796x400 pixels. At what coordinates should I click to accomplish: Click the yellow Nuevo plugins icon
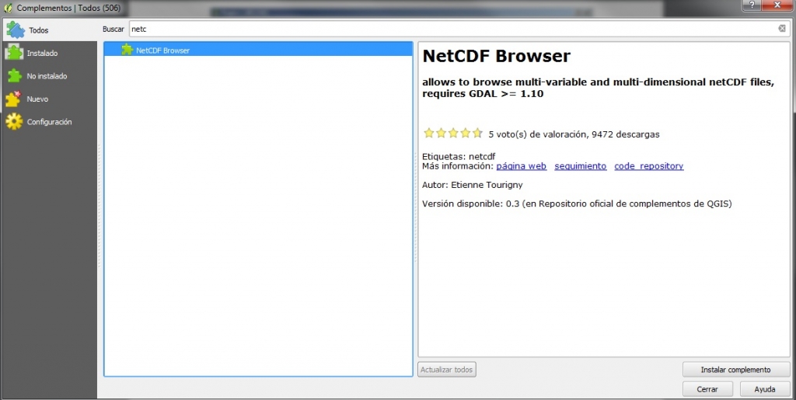point(14,99)
